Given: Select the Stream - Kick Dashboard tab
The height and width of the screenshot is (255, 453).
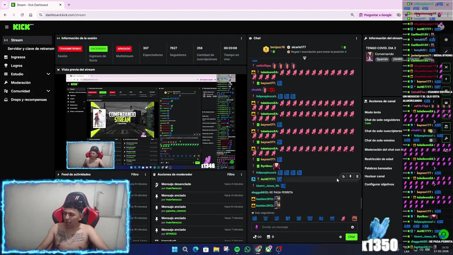Looking at the screenshot, I should (36, 5).
